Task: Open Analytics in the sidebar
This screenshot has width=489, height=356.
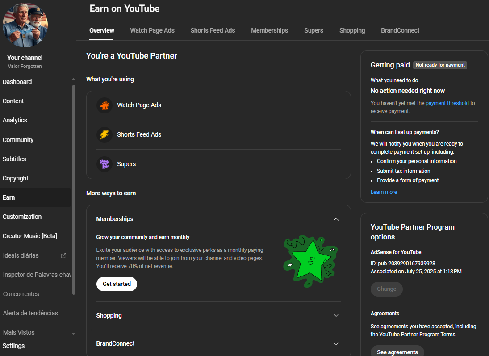Action: coord(15,120)
